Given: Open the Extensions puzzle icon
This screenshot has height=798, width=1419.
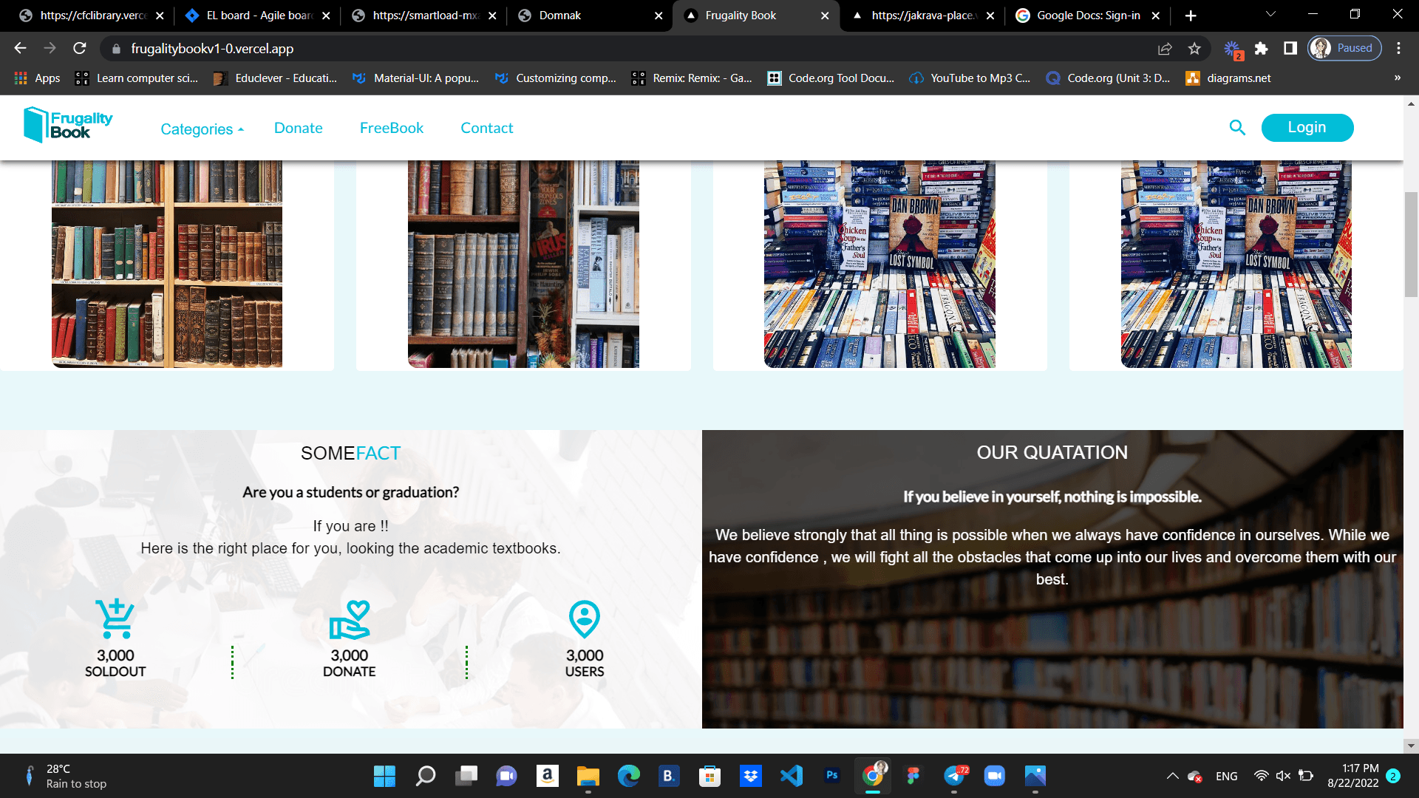Looking at the screenshot, I should (x=1261, y=48).
